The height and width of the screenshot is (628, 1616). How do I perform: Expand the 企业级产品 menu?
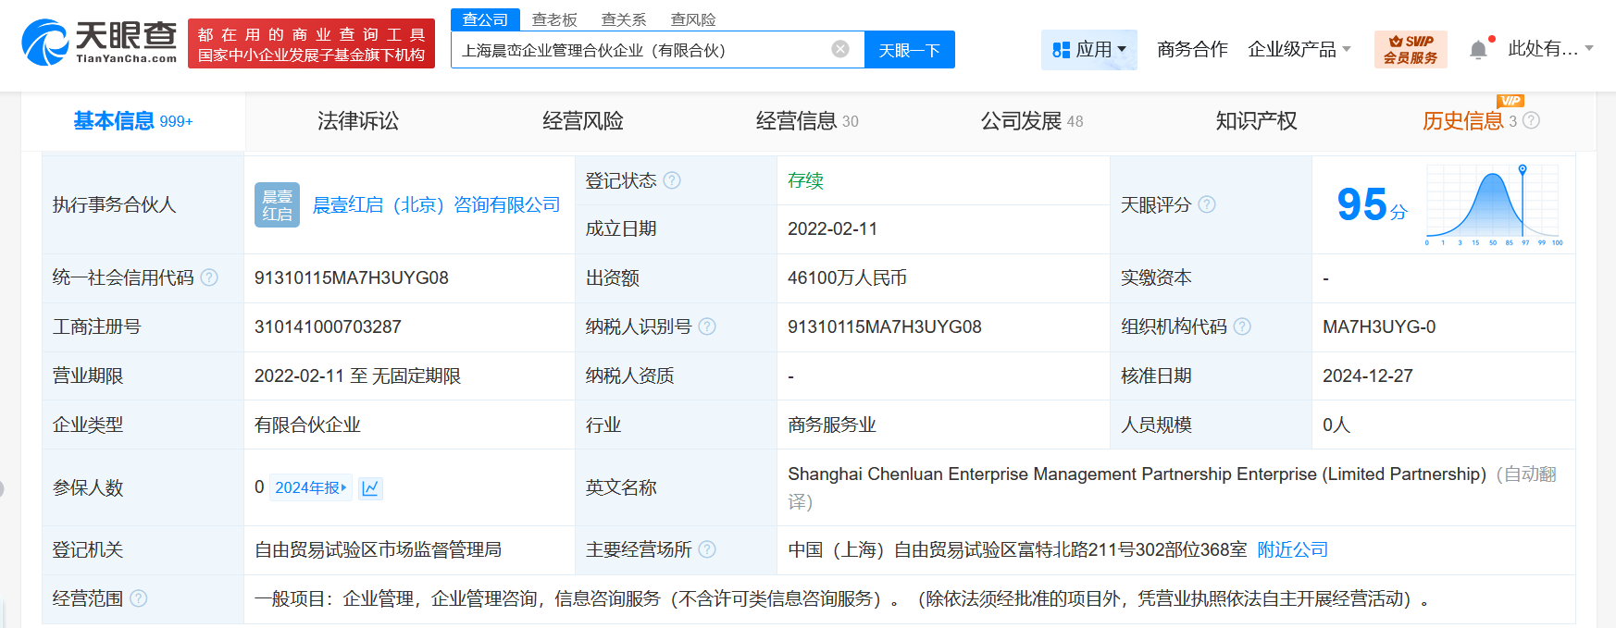[1299, 49]
